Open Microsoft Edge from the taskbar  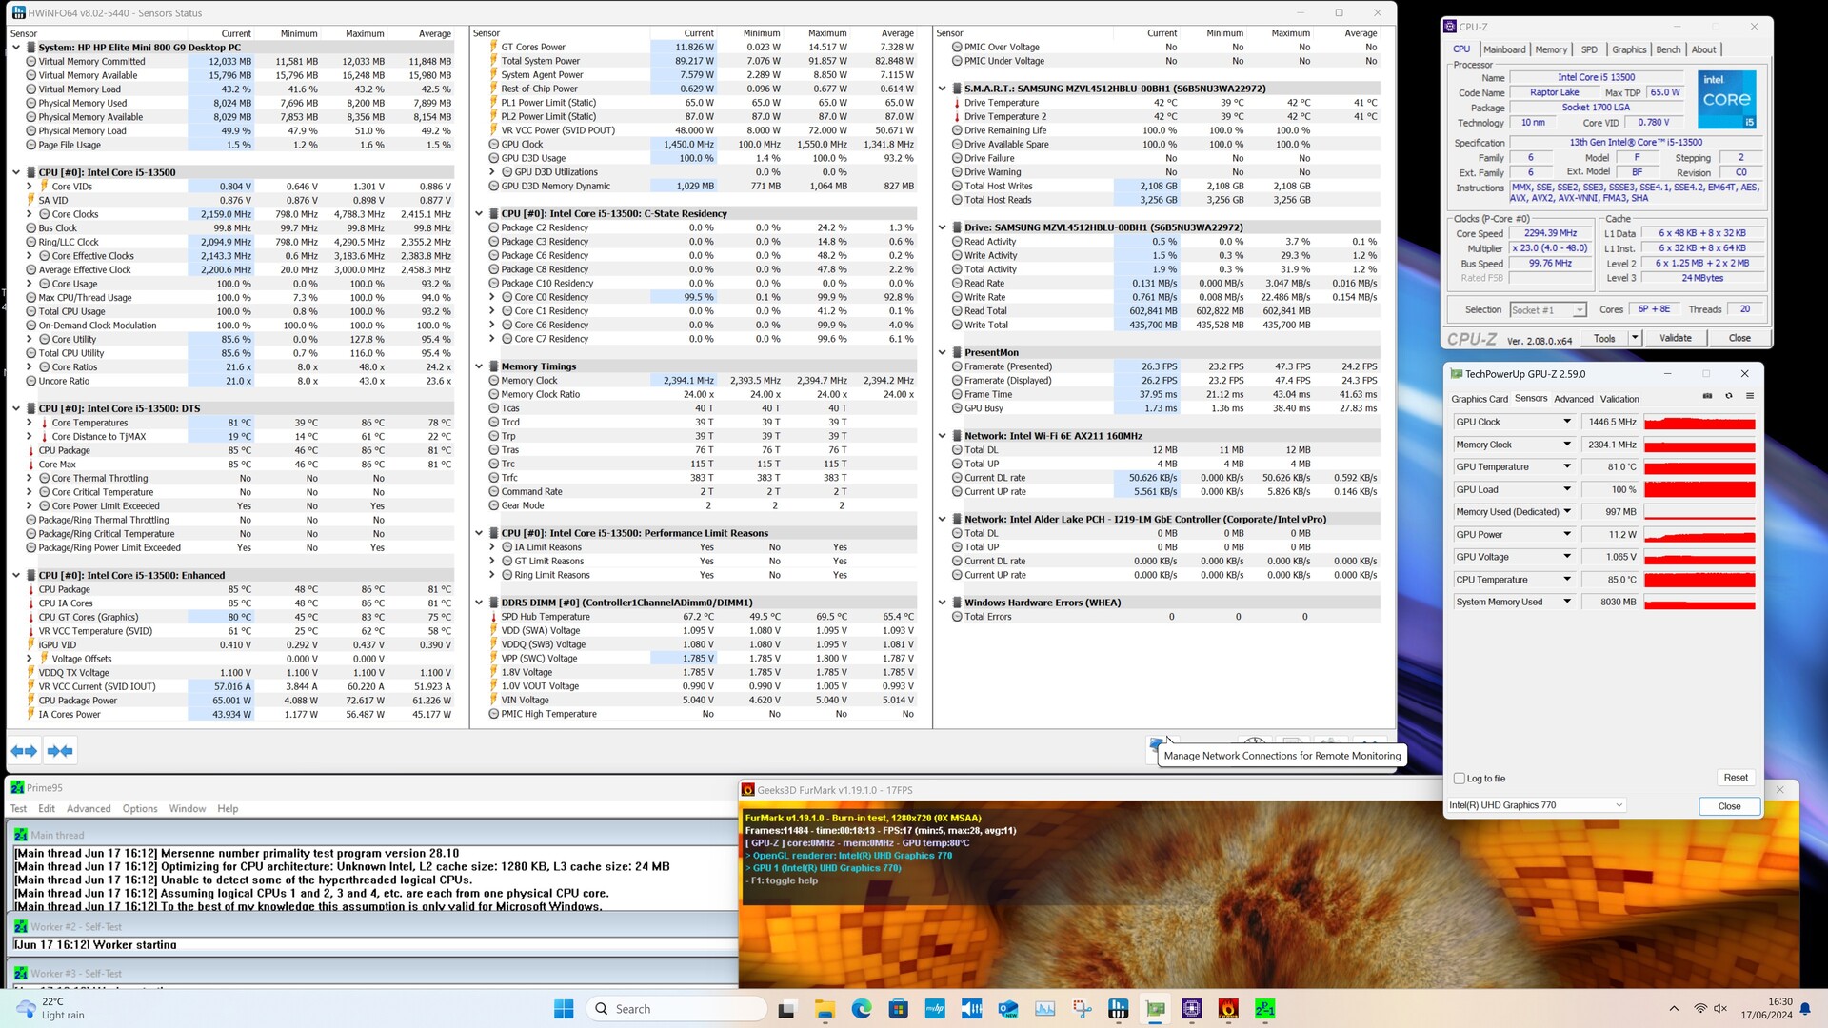pyautogui.click(x=862, y=1009)
